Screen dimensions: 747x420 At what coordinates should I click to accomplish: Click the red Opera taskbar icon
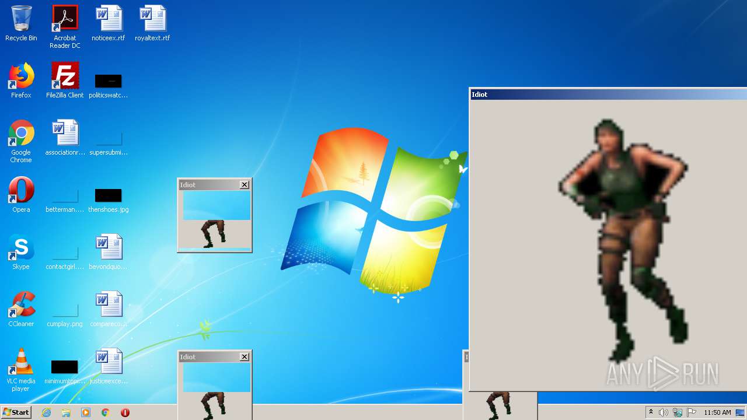point(125,412)
